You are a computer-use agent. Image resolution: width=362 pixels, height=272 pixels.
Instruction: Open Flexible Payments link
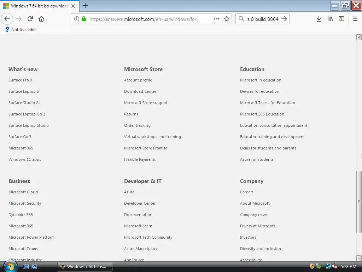(x=140, y=159)
